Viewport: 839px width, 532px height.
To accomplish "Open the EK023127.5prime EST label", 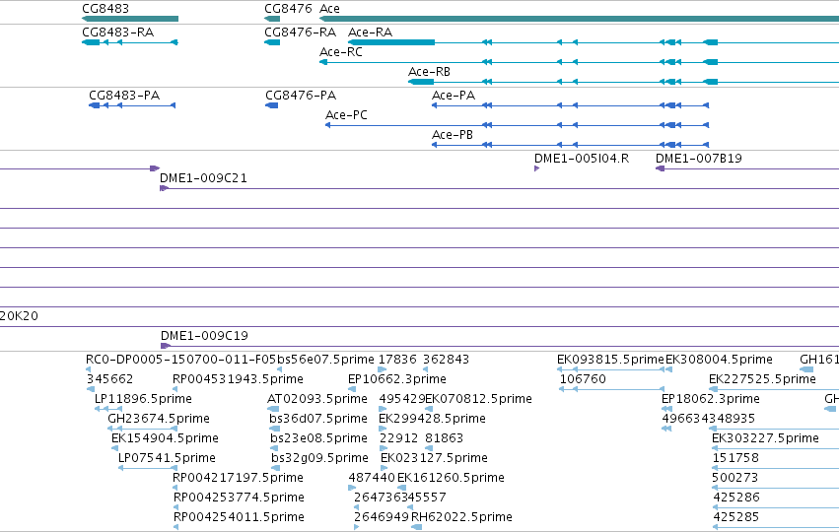I will point(434,458).
